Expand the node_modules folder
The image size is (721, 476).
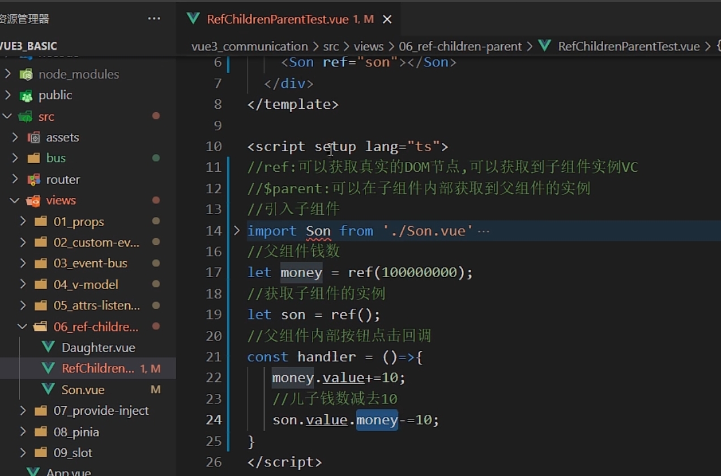pyautogui.click(x=8, y=74)
